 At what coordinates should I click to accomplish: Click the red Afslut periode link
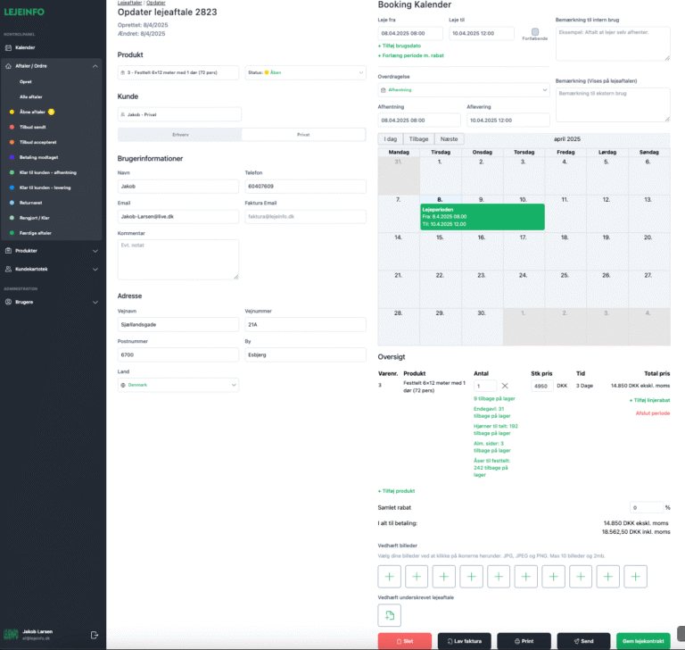pos(653,412)
